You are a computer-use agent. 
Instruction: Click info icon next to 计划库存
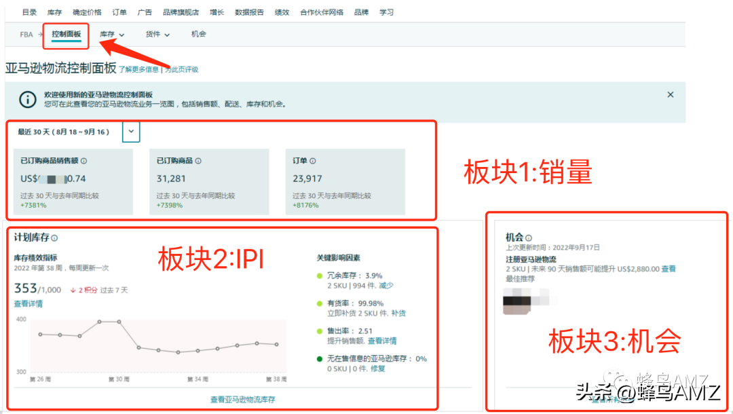[x=54, y=238]
